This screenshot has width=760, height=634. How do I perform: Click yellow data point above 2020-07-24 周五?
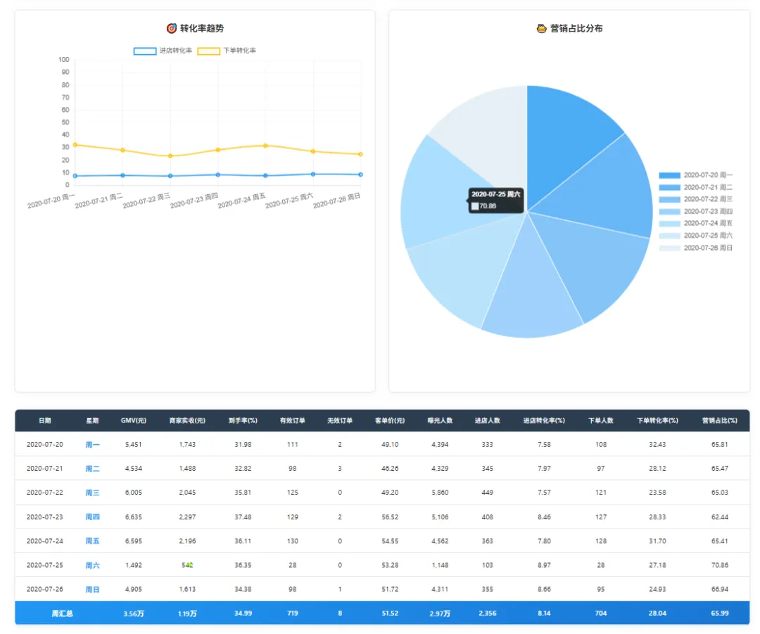click(265, 146)
